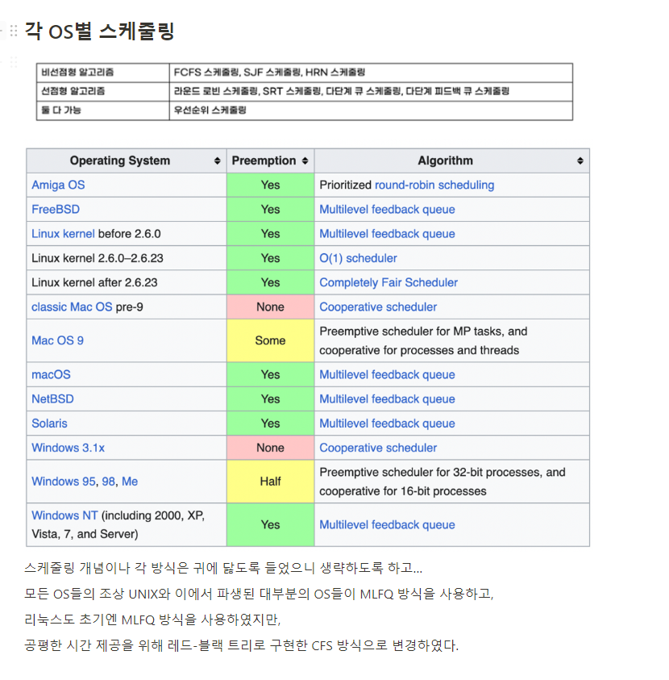Click the yellow Half cell
The height and width of the screenshot is (680, 669).
tap(270, 482)
